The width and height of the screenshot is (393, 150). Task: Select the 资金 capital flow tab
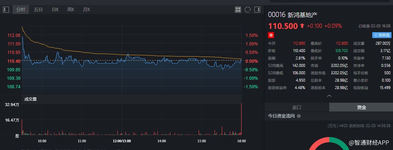pyautogui.click(x=361, y=108)
